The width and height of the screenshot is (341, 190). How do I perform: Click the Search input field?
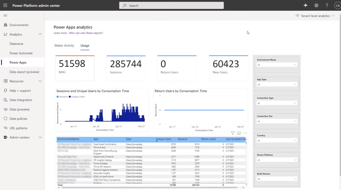[172, 5]
